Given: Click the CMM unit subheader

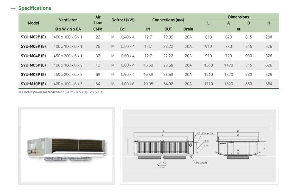Looking at the screenshot, I should point(98,29).
